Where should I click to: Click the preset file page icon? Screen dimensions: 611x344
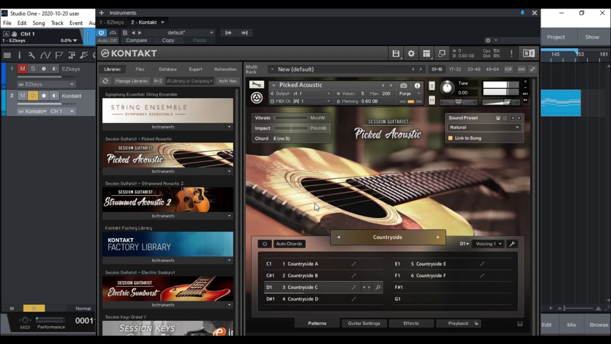(125, 33)
